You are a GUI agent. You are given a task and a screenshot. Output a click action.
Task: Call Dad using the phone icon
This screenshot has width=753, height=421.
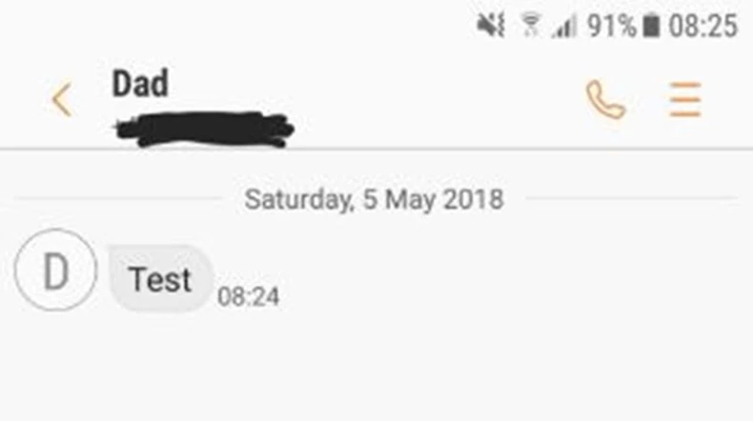click(x=605, y=99)
